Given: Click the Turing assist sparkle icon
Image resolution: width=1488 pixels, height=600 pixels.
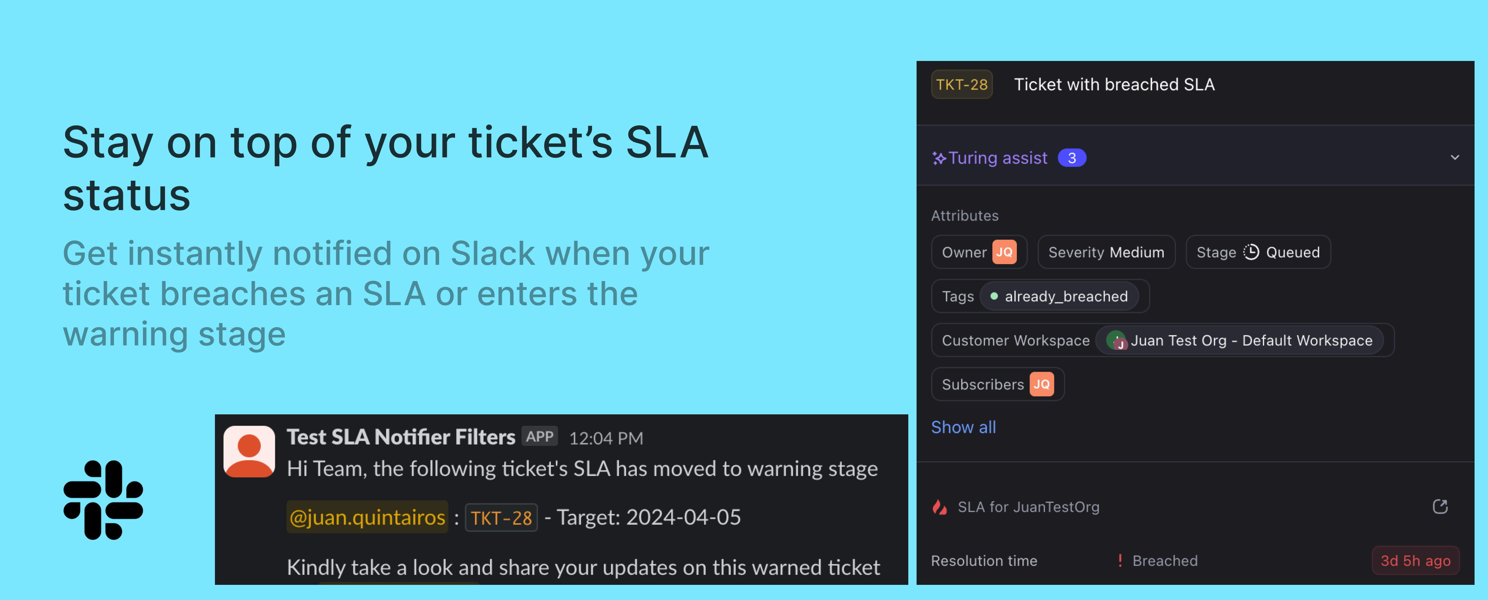Looking at the screenshot, I should (939, 158).
